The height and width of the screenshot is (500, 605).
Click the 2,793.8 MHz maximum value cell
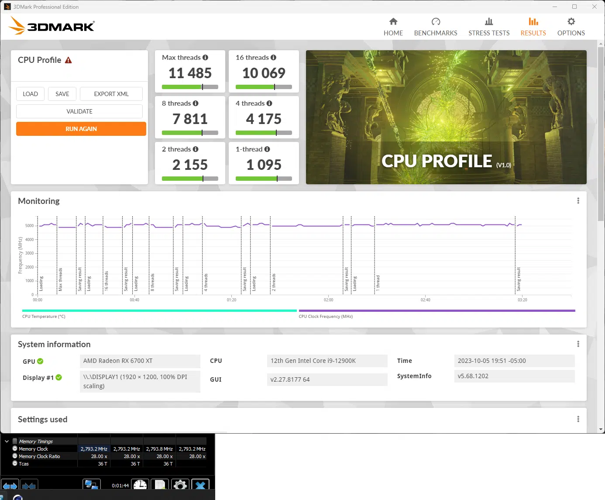coord(159,449)
